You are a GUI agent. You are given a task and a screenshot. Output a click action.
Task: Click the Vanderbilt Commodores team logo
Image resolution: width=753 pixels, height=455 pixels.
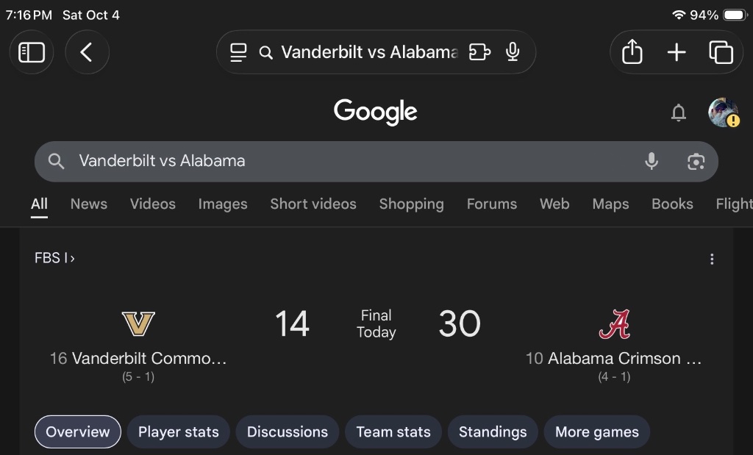coord(138,323)
